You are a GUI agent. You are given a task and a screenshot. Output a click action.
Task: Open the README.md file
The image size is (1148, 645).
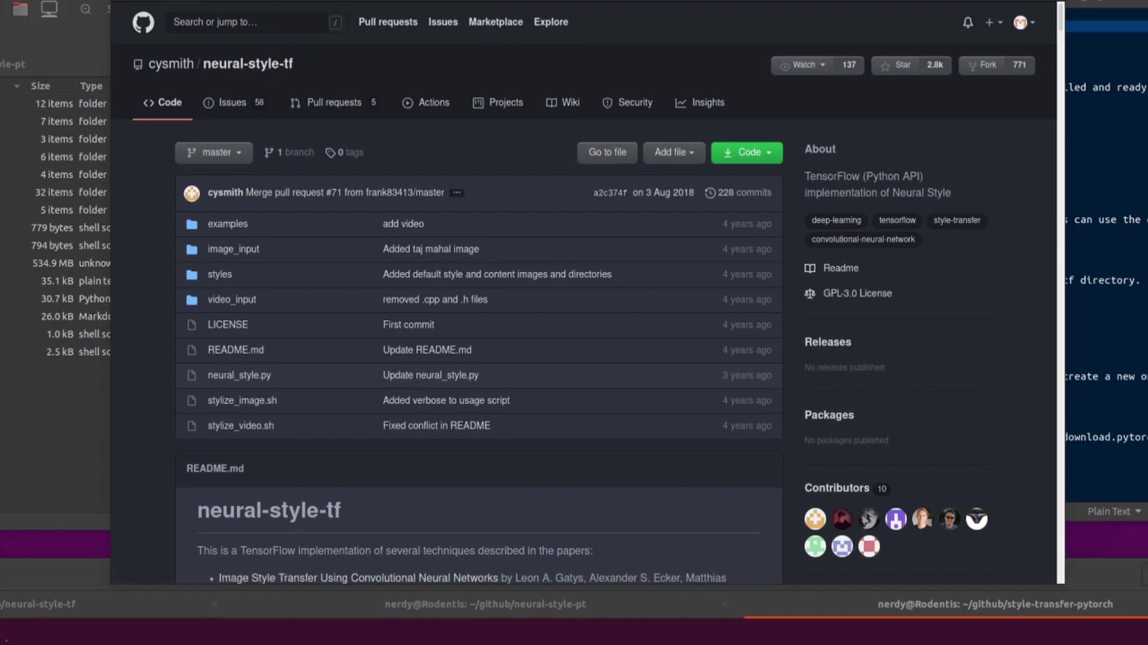[x=236, y=350]
